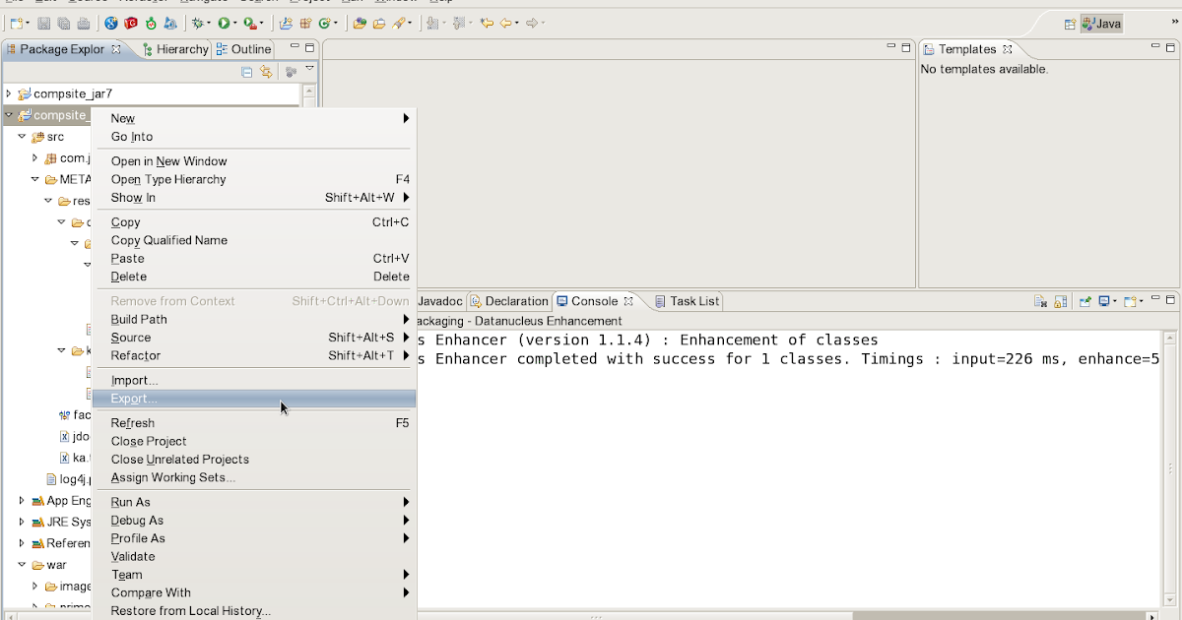1182x620 pixels.
Task: Click the Open Console icon
Action: coord(1130,302)
